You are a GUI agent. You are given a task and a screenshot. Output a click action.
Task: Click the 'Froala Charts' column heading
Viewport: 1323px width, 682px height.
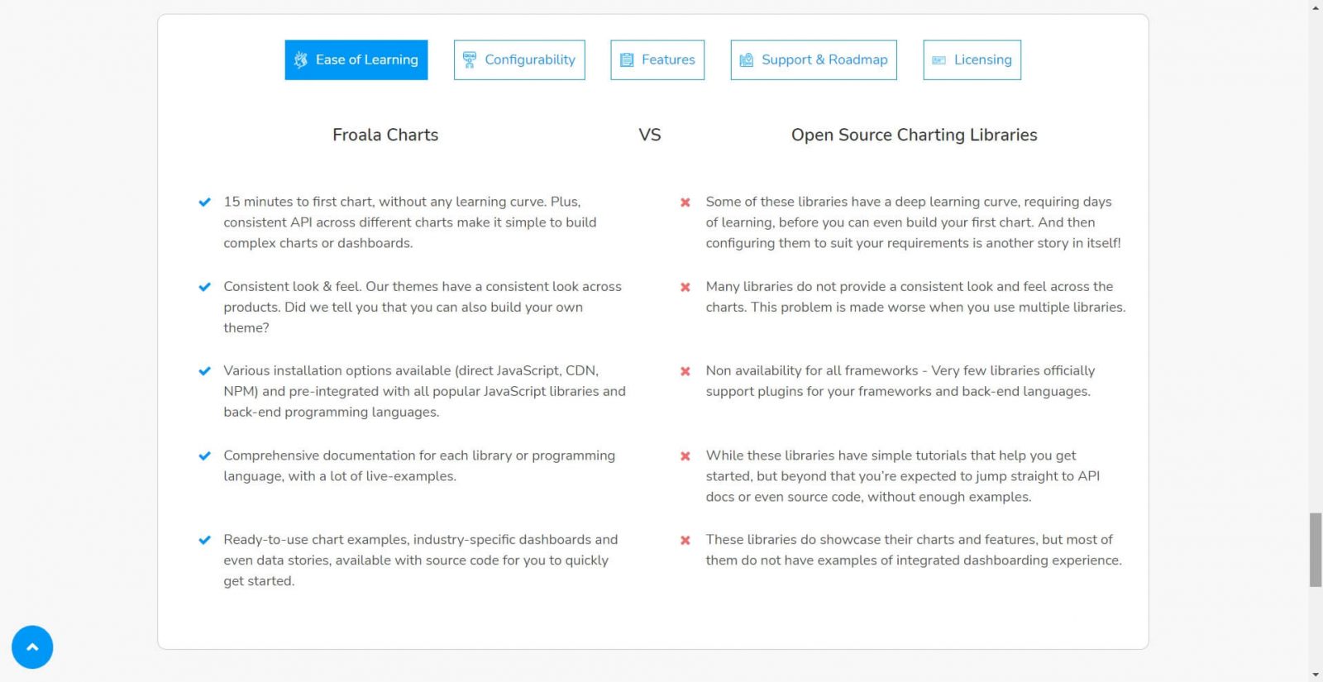pyautogui.click(x=385, y=135)
